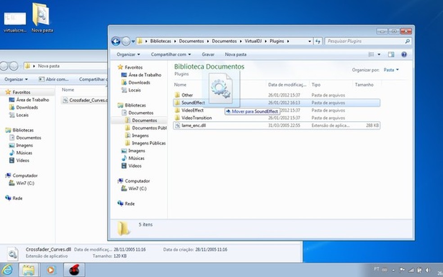This screenshot has width=443, height=277.
Task: Open the Organizar por Pasta dropdown
Action: [391, 70]
